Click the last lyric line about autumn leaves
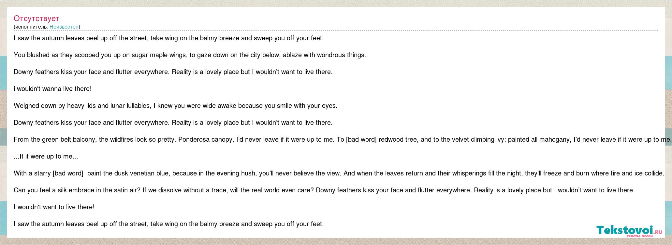Viewport: 672px width, 245px height. point(169,224)
